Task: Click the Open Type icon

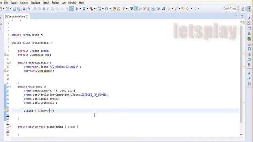Action: [114, 9]
